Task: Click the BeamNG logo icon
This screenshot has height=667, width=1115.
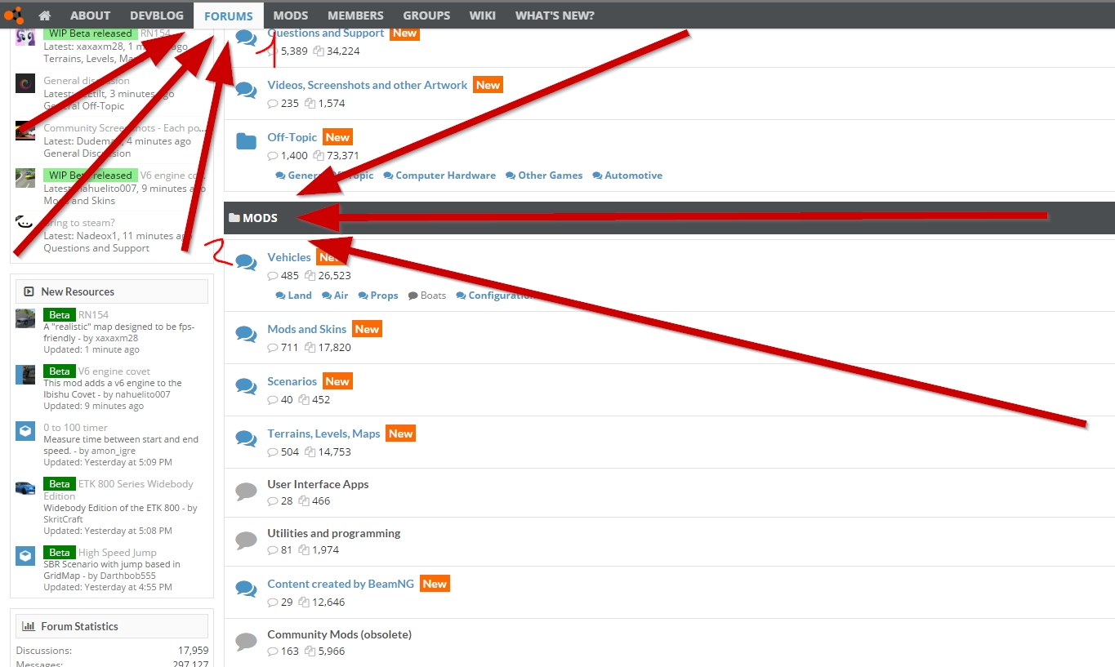Action: [14, 15]
